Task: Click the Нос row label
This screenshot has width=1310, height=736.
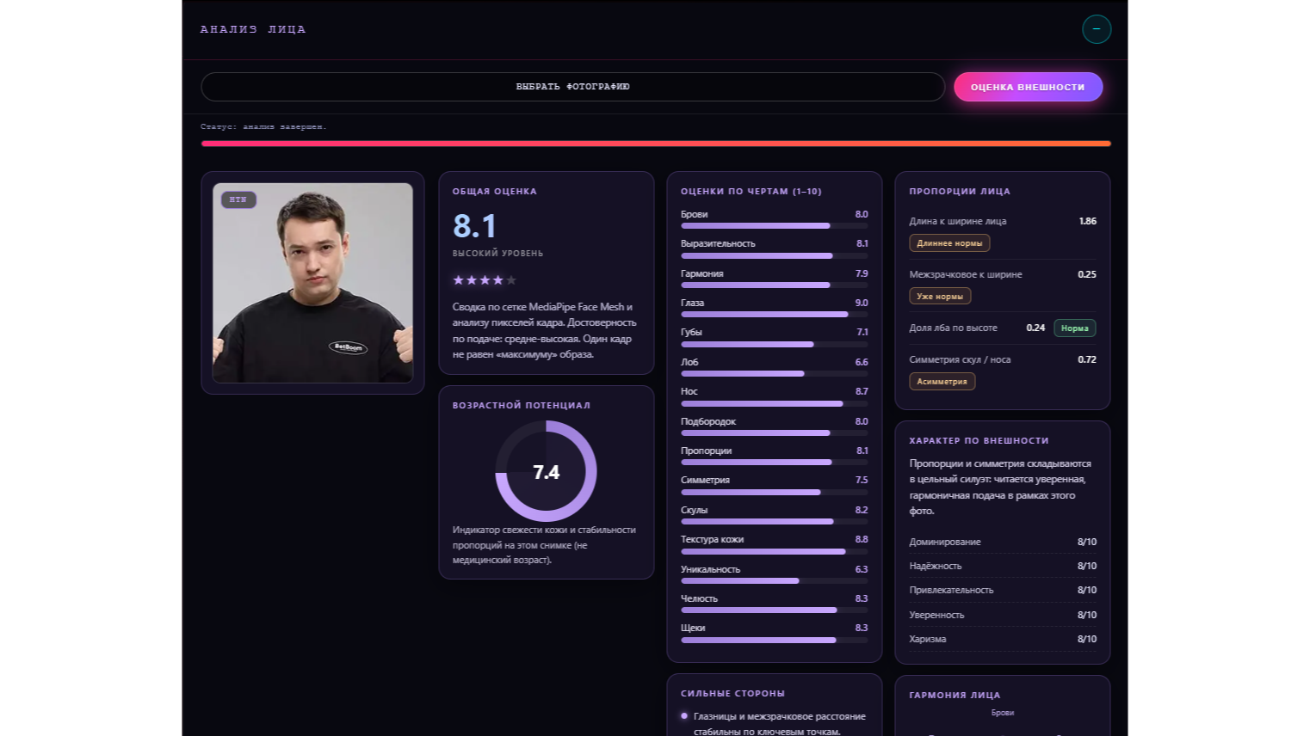Action: tap(689, 391)
